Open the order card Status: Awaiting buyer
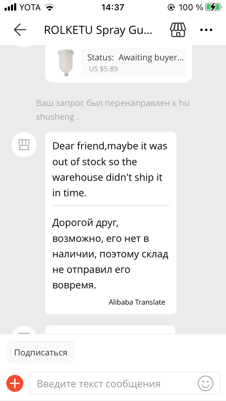This screenshot has width=226, height=401. click(x=135, y=58)
